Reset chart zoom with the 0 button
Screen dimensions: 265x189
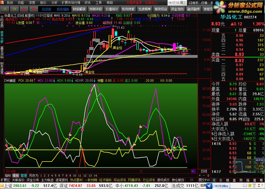pyautogui.click(x=208, y=176)
